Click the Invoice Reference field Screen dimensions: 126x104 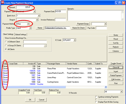(61, 20)
